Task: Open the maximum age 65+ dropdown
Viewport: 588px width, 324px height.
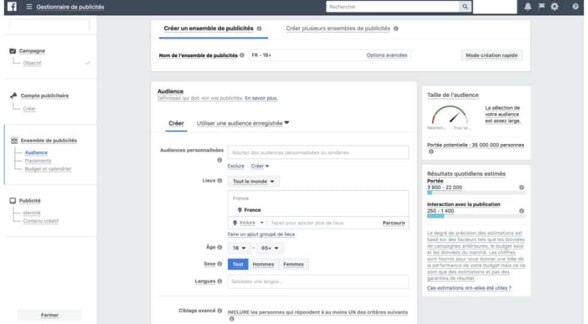Action: 269,248
